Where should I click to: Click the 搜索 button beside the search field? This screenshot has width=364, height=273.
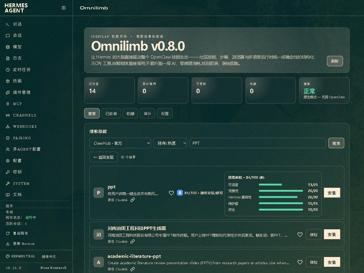point(336,143)
